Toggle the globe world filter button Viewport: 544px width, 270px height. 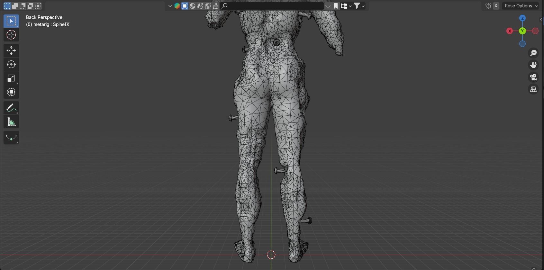click(208, 6)
